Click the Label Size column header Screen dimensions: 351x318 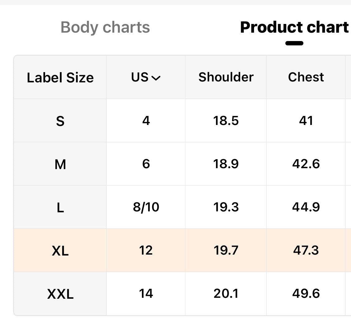[60, 77]
